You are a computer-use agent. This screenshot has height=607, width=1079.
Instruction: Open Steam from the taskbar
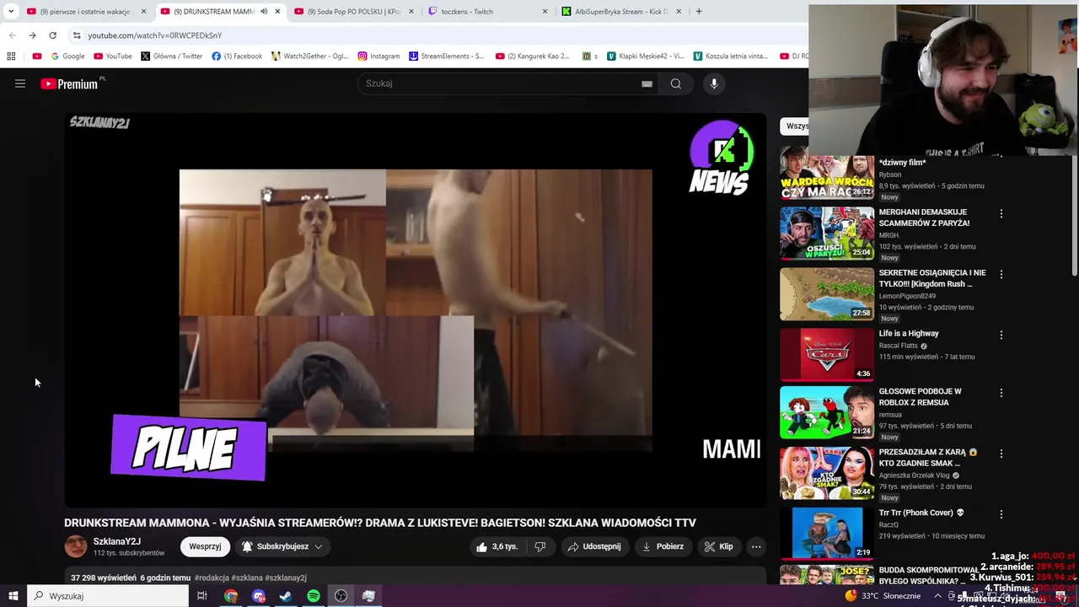[x=286, y=596]
